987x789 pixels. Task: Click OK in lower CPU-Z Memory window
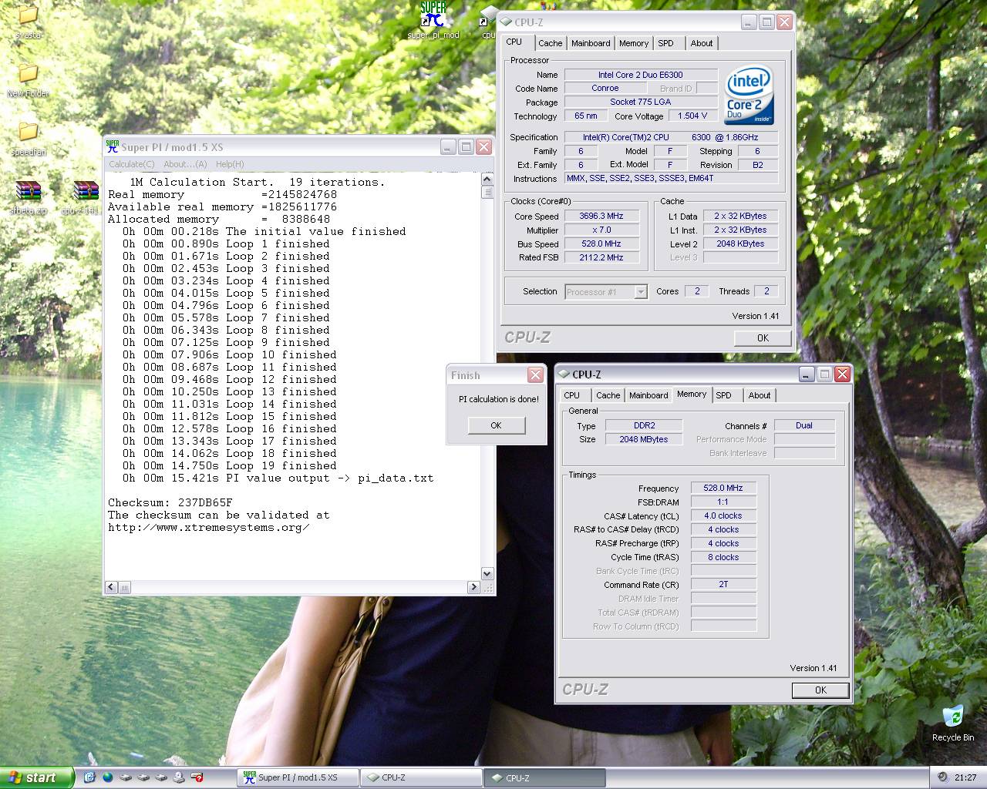pyautogui.click(x=820, y=690)
